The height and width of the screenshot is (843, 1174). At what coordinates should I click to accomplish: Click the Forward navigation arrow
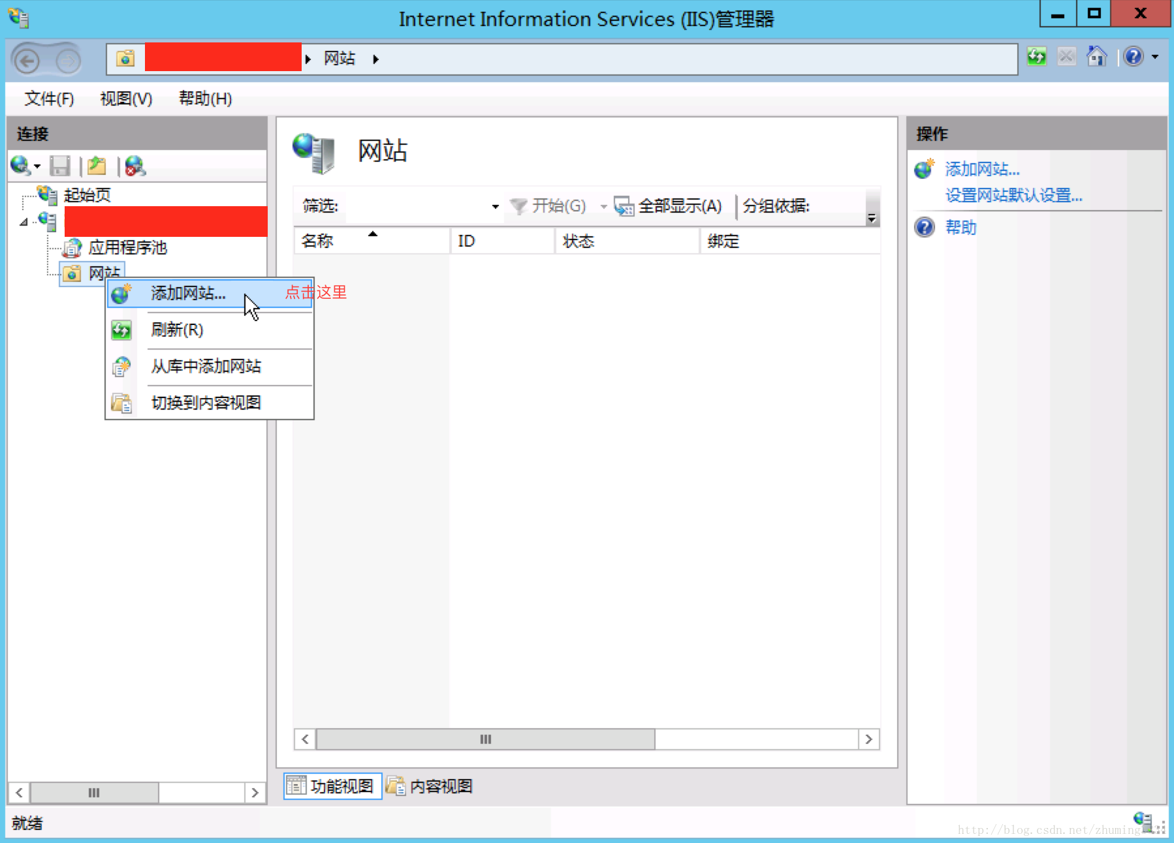pos(67,61)
